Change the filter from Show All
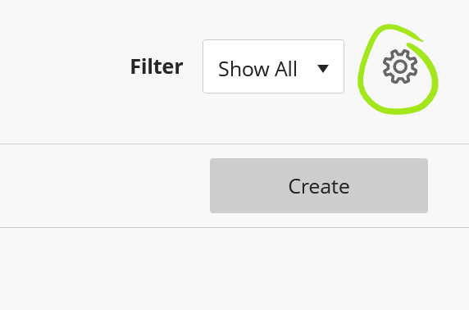 click(x=273, y=66)
